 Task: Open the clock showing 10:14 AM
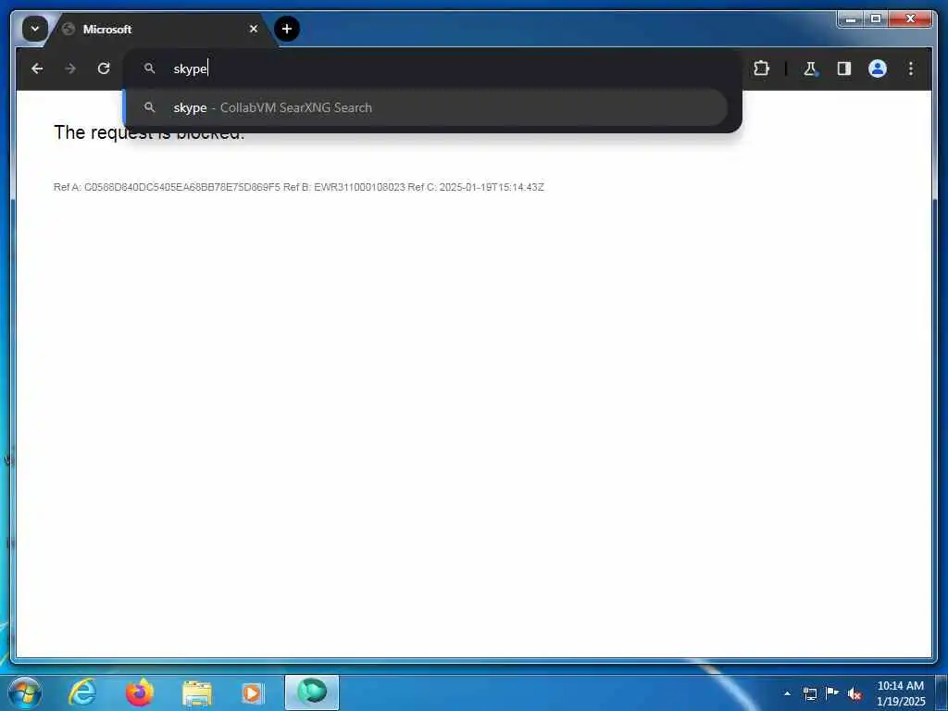900,693
